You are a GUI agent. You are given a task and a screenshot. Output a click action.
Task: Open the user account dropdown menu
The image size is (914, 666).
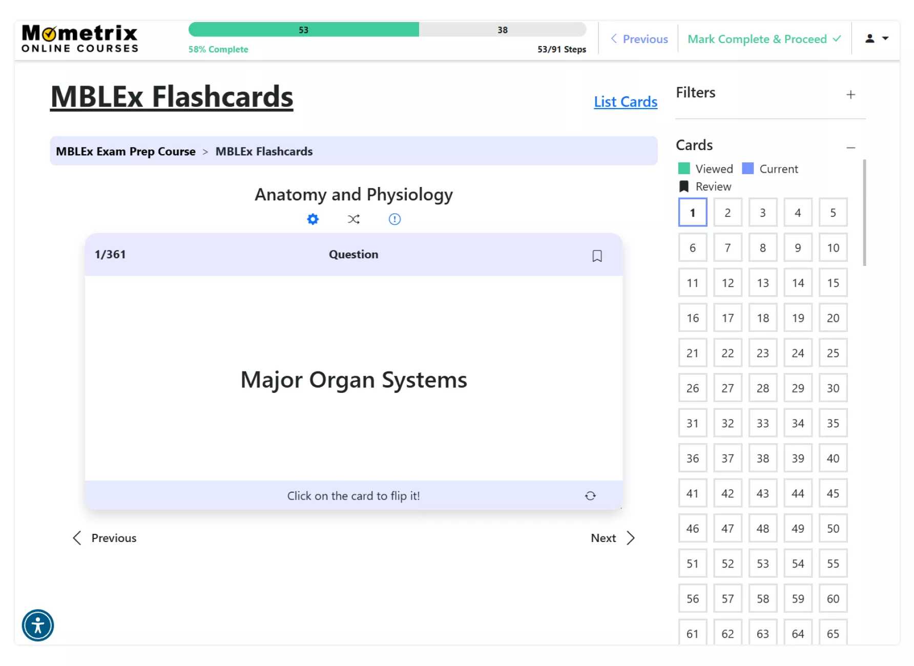click(x=876, y=39)
